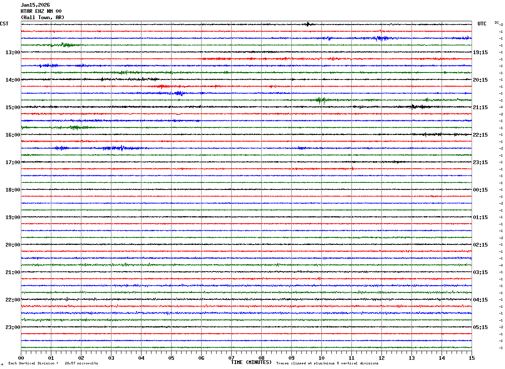Click the 03:15 UTC time label
The height and width of the screenshot is (369, 505).
480,272
